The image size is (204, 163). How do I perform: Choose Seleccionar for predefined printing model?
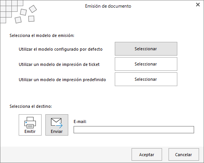pyautogui.click(x=146, y=79)
